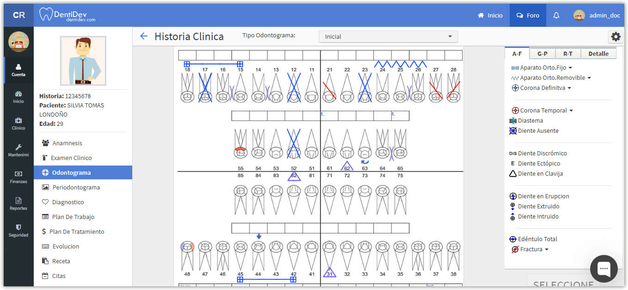Screen dimensions: 628x290
Task: Switch to the Detalle tab
Action: [598, 54]
